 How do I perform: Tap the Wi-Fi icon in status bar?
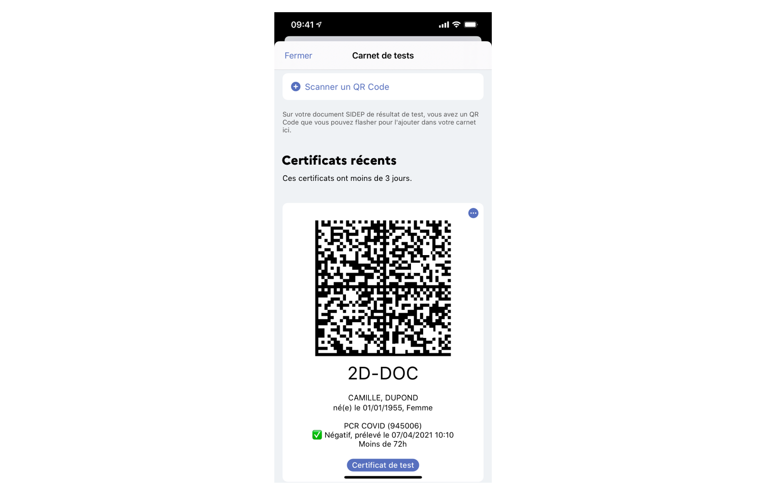click(456, 24)
